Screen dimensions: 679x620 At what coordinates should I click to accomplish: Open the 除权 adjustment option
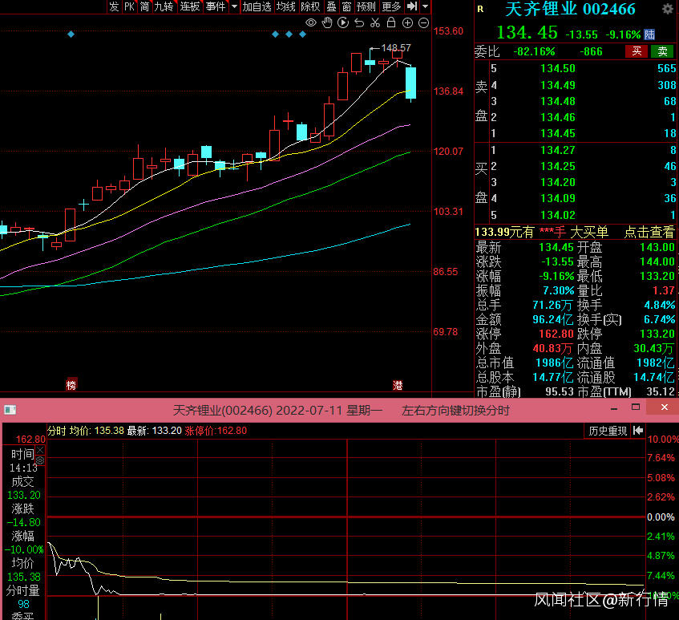point(310,6)
